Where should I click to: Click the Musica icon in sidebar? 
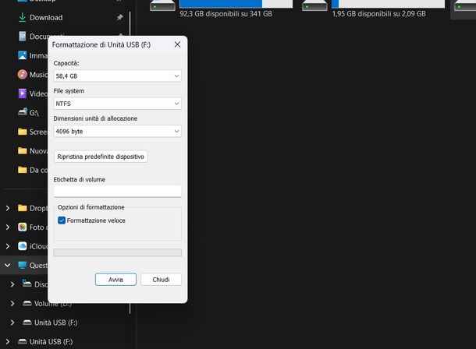click(22, 75)
